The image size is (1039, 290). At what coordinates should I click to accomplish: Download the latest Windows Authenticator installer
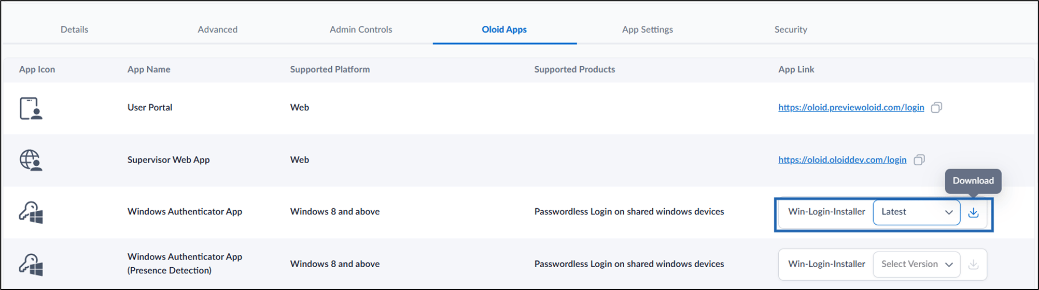pos(973,212)
